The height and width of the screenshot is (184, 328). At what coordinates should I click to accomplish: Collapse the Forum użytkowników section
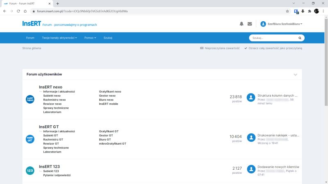(x=295, y=75)
